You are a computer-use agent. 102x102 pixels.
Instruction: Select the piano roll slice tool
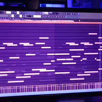tap(5, 18)
